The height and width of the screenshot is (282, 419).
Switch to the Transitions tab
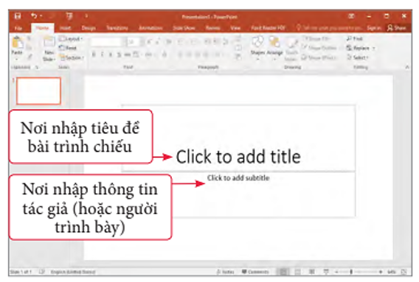tap(117, 28)
